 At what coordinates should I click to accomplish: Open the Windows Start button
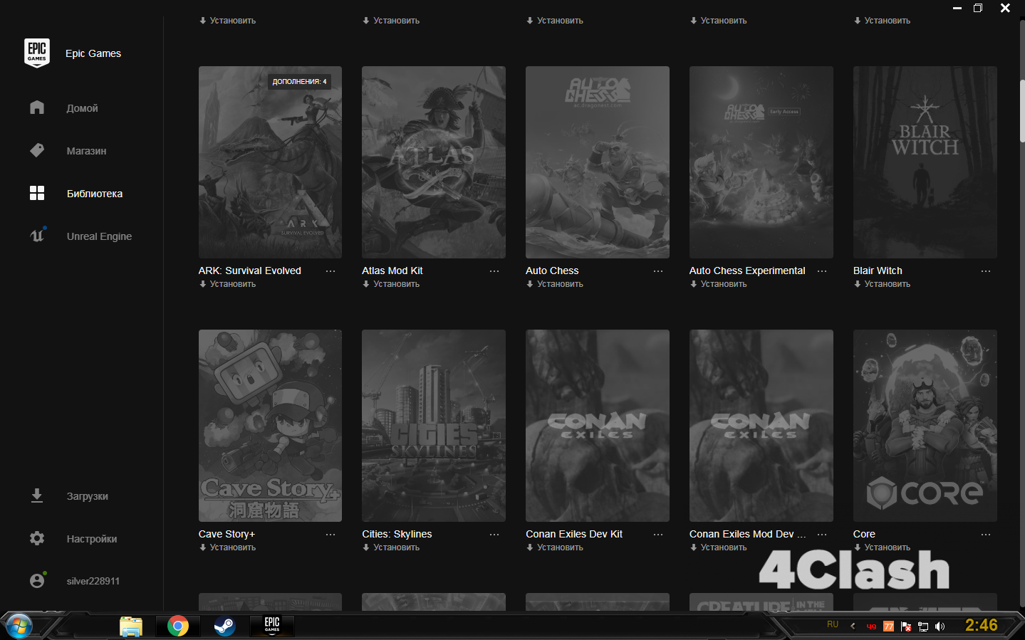[18, 626]
